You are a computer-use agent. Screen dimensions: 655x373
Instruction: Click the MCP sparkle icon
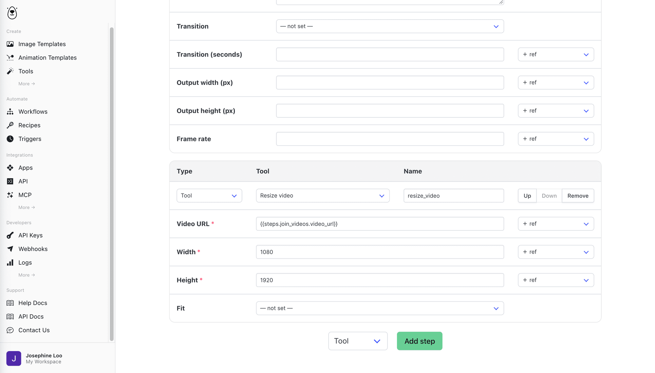(10, 195)
